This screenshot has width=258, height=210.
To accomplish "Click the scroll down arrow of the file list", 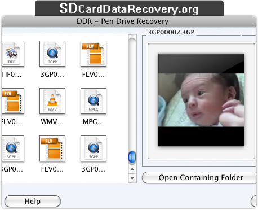I will [132, 178].
